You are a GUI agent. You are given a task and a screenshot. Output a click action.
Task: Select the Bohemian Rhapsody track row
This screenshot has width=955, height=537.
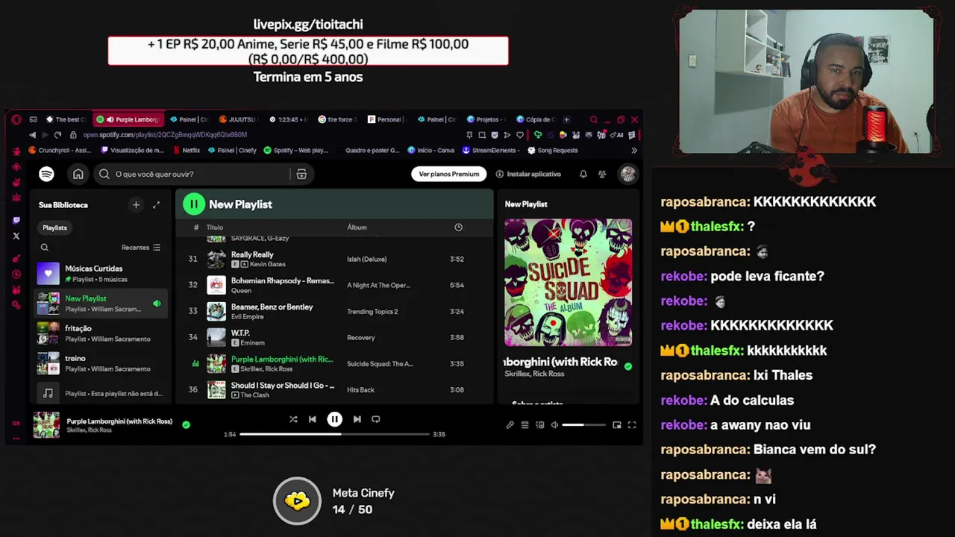coord(334,285)
